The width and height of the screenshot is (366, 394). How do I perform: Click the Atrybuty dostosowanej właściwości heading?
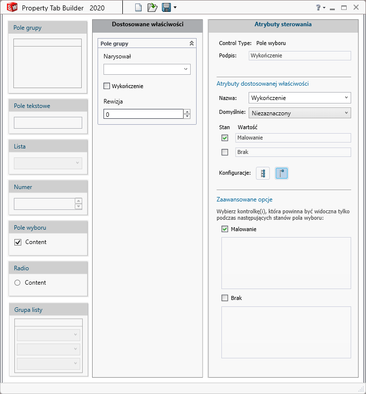[x=262, y=84]
